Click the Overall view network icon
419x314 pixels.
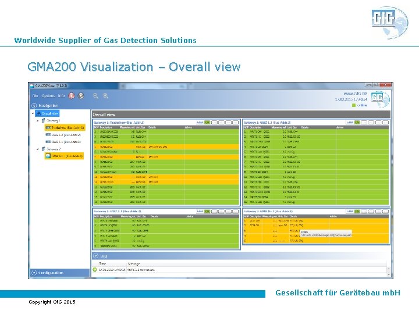click(x=38, y=113)
